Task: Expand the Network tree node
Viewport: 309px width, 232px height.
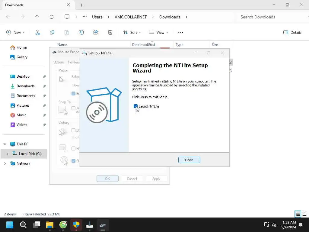Action: (5, 163)
